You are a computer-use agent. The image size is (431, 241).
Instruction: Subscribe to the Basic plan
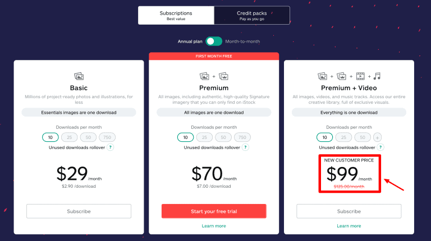tap(79, 211)
